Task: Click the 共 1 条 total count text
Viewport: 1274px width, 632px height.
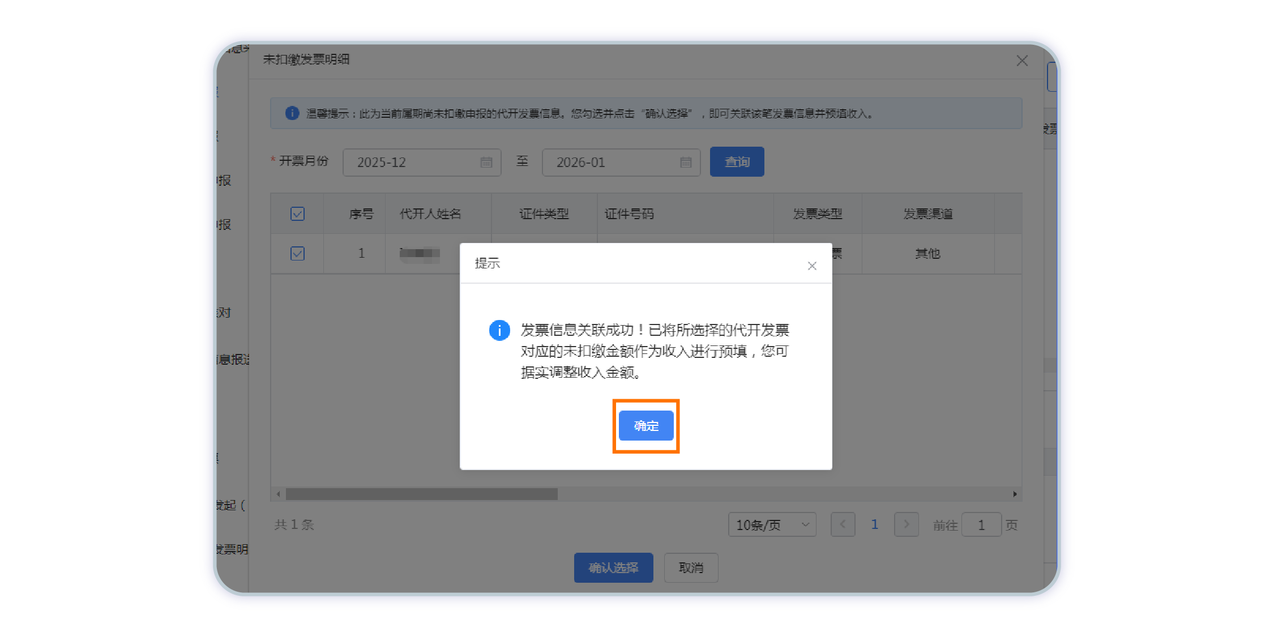Action: click(x=294, y=525)
